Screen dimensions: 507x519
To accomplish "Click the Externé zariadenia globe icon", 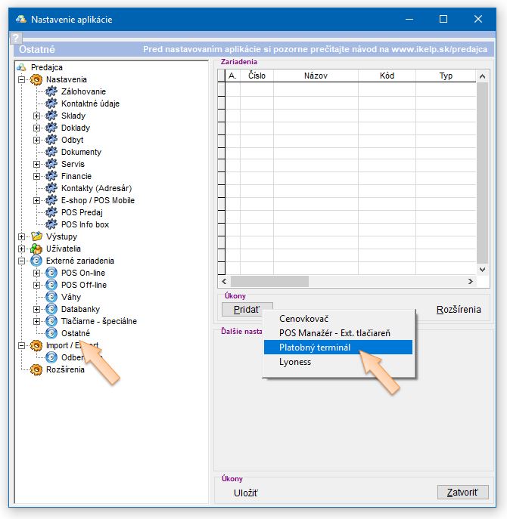I will pos(36,261).
